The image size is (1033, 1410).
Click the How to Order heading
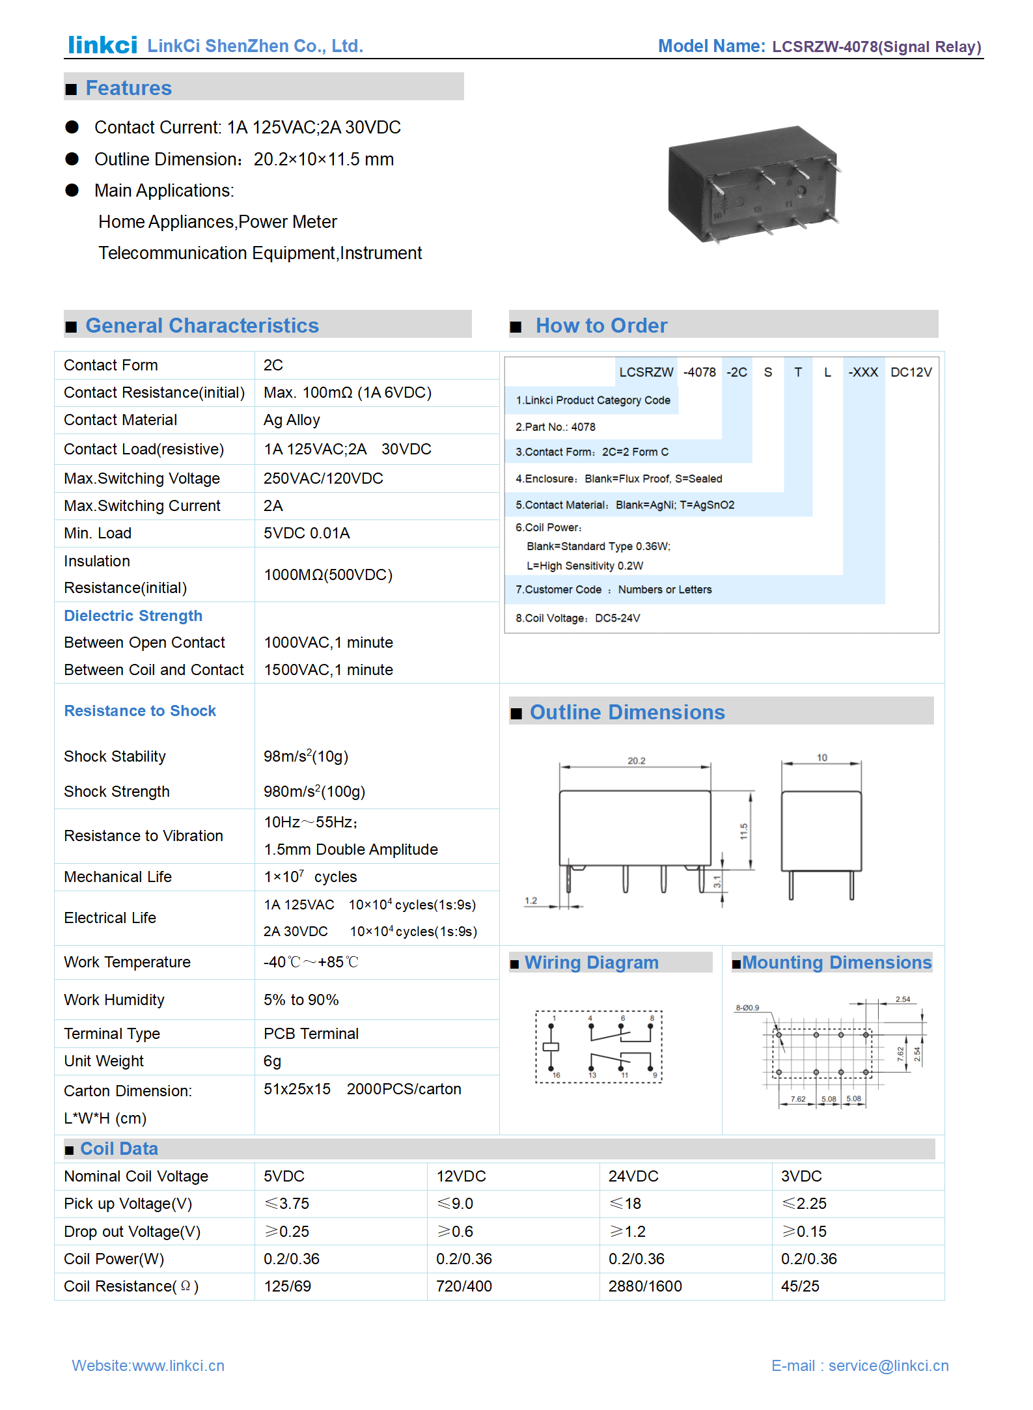[x=601, y=325]
